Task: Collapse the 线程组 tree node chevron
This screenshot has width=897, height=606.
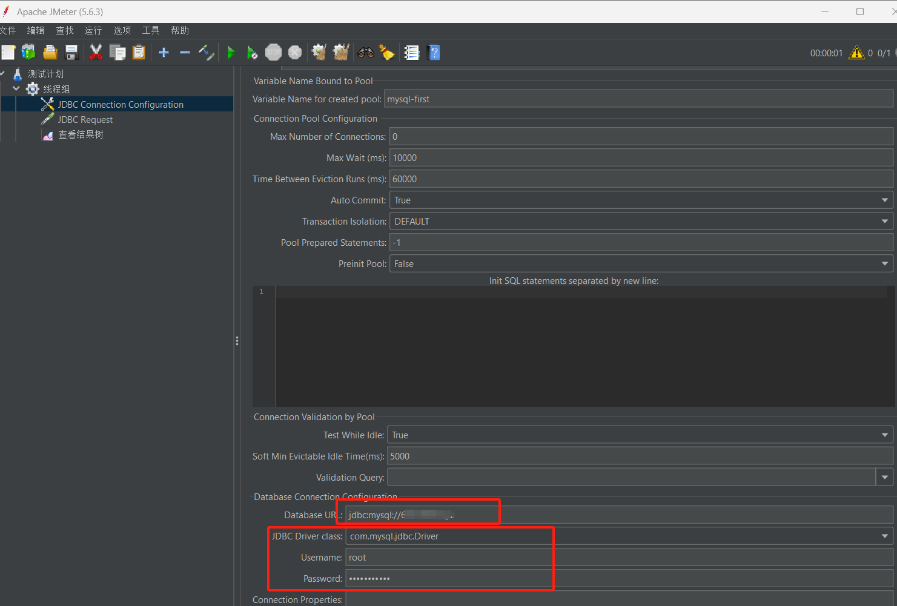Action: [16, 89]
